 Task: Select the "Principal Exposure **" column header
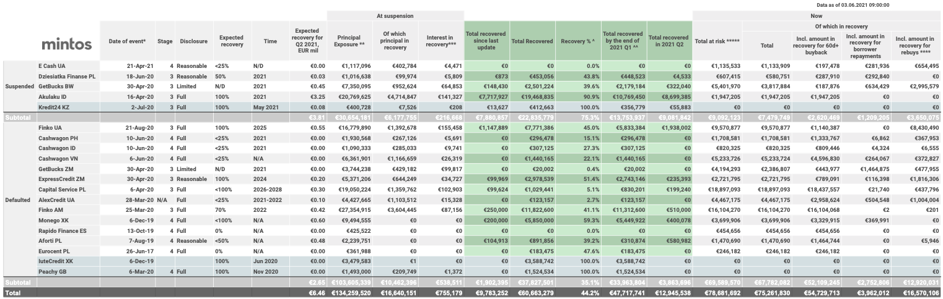click(348, 41)
